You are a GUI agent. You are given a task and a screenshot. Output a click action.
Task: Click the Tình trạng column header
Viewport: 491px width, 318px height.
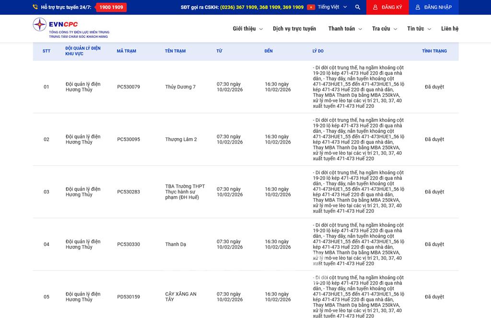point(434,51)
